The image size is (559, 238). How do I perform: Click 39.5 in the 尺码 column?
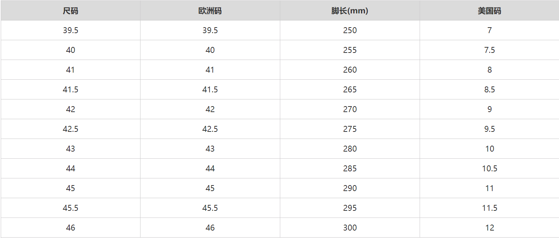pyautogui.click(x=70, y=31)
